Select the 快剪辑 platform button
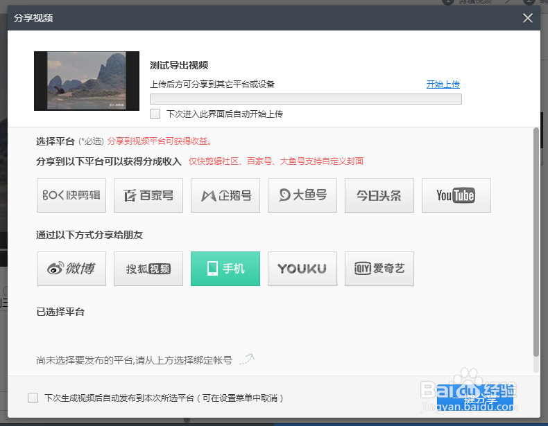Viewport: 548px width, 426px height. [x=71, y=195]
